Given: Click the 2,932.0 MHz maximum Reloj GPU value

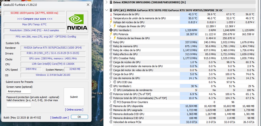Looking at the screenshot, I should pyautogui.click(x=228, y=42).
